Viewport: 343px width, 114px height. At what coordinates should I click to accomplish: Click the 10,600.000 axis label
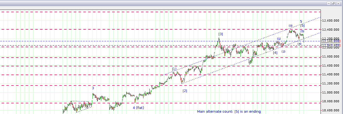pos(331,111)
